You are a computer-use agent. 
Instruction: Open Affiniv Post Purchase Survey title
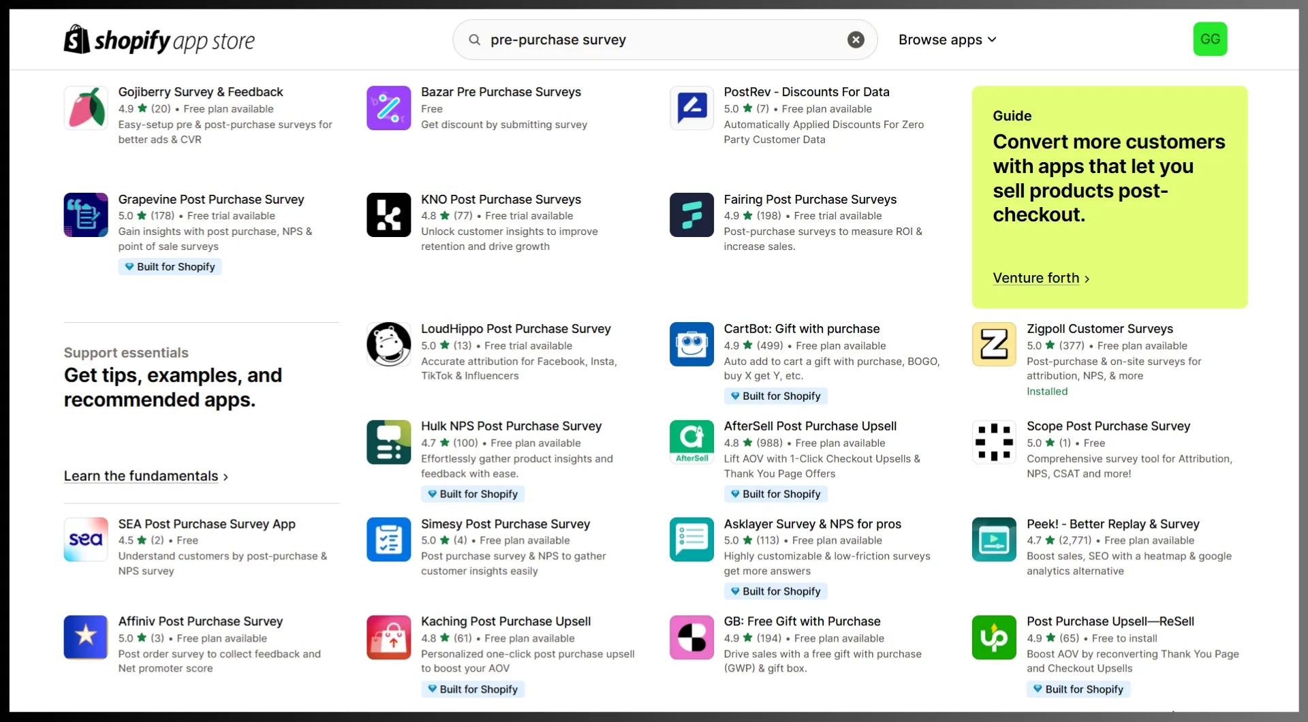[x=200, y=622]
